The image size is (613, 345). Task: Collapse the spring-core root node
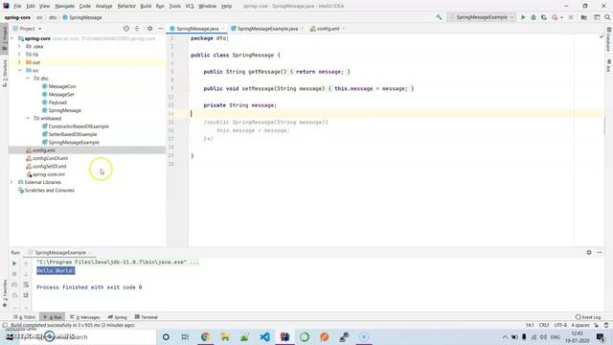[11, 38]
